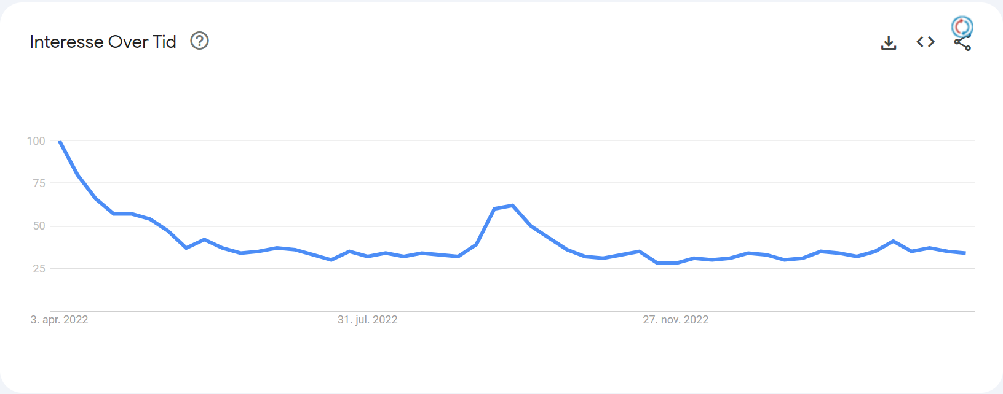The width and height of the screenshot is (1003, 394).
Task: Click the Interesse Over Tid heading
Action: [103, 42]
